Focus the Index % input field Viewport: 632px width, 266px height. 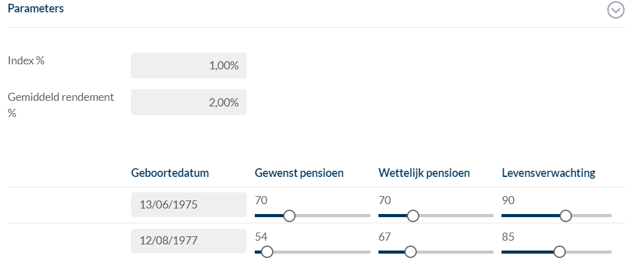click(x=189, y=66)
